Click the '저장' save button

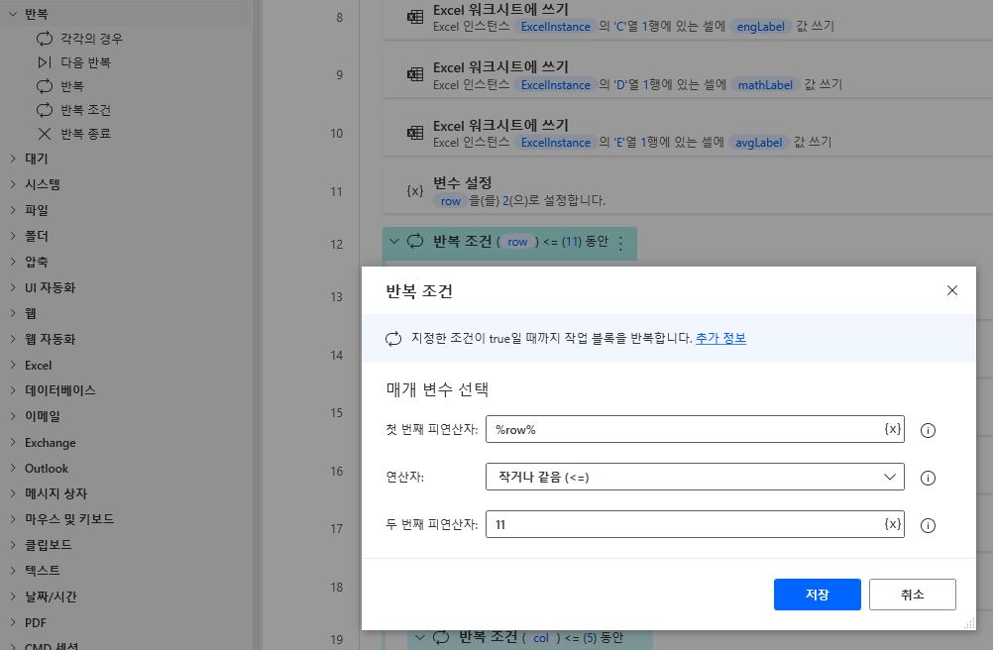(817, 595)
